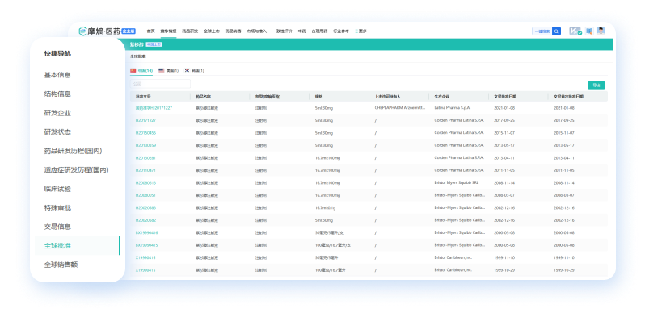Viewport: 645px width, 313px height.
Task: Click the green 导出 export button
Action: coord(596,85)
